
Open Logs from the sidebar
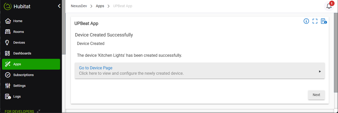point(17,97)
